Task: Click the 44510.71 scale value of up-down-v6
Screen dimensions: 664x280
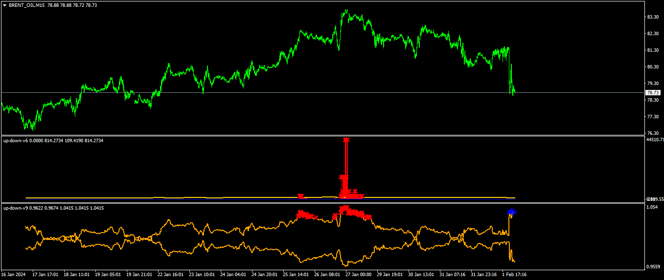Action: click(x=655, y=140)
